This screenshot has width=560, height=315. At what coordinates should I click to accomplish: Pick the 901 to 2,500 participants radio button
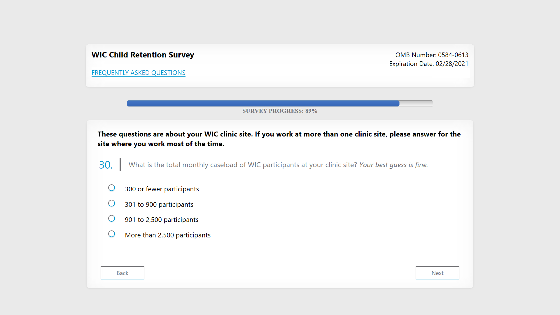click(x=111, y=218)
